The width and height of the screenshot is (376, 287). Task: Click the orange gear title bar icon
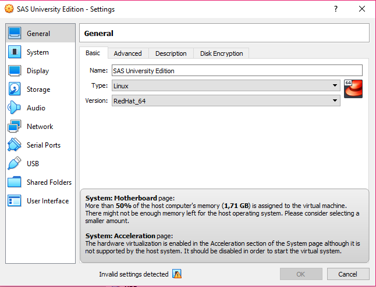[9, 9]
